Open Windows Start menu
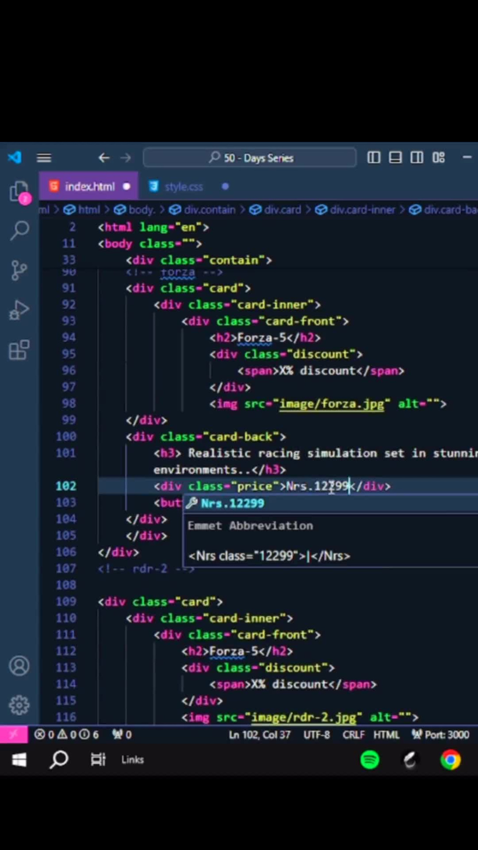This screenshot has height=850, width=478. click(x=19, y=760)
